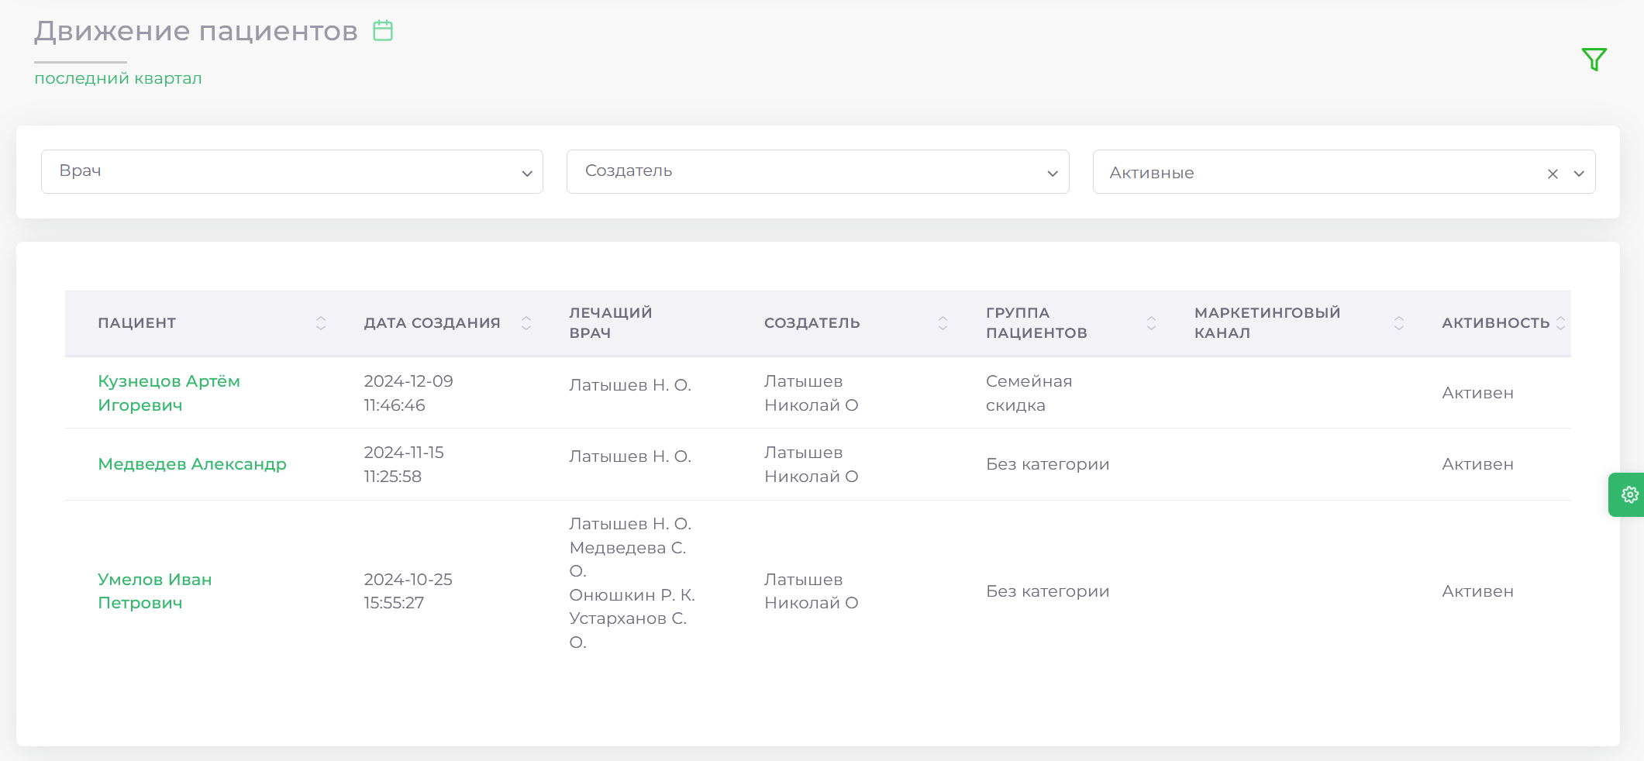Viewport: 1644px width, 761px height.
Task: Click creator Латышев Николай О in Медведев row
Action: point(811,464)
